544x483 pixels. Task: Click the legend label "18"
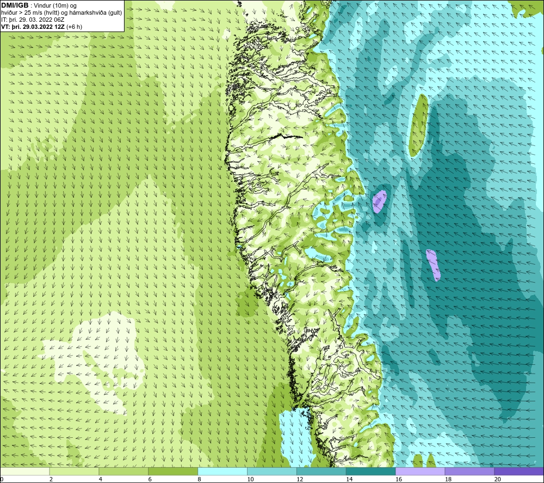click(x=448, y=479)
